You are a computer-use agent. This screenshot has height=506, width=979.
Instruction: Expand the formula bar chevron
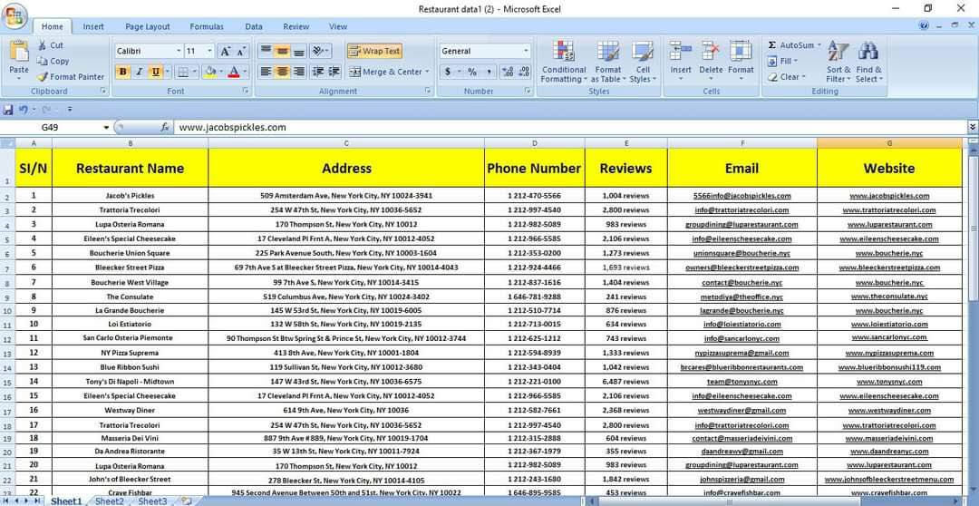[973, 128]
